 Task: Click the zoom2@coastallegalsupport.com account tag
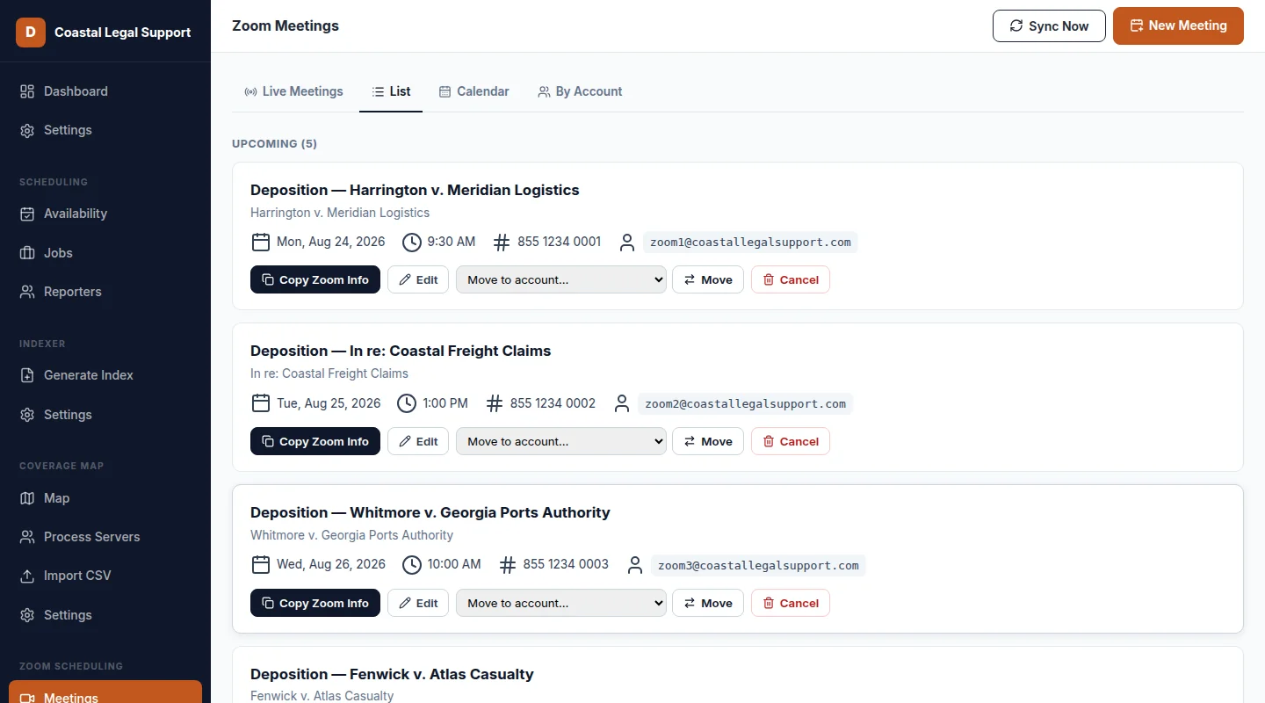[745, 404]
